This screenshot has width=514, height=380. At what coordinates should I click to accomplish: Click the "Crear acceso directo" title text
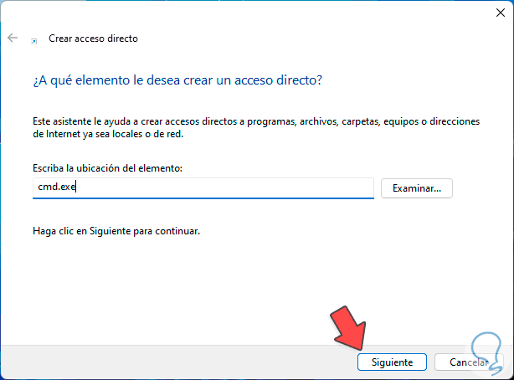point(93,39)
